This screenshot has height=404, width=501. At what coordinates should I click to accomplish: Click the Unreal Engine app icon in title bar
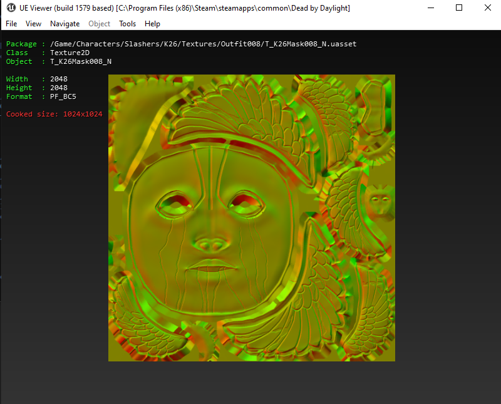pos(11,8)
